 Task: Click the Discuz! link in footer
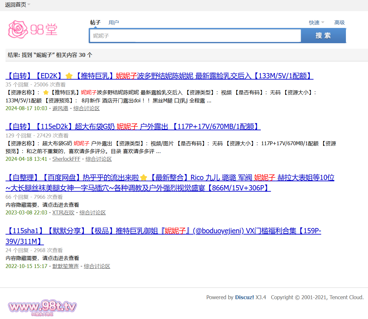(245, 297)
